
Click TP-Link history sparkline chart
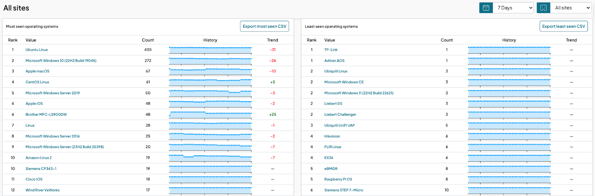coord(509,50)
